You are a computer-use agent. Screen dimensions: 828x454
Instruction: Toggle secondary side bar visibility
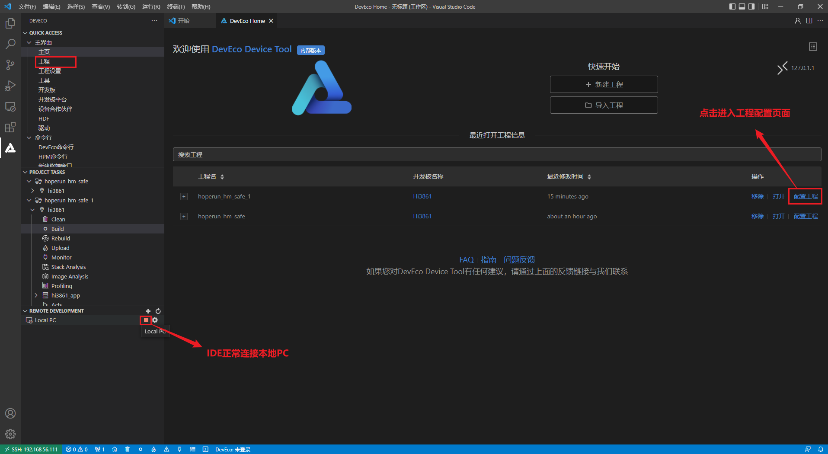pyautogui.click(x=751, y=6)
